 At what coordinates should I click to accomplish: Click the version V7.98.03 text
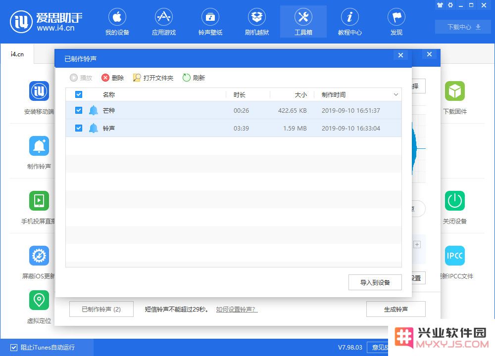pos(350,348)
